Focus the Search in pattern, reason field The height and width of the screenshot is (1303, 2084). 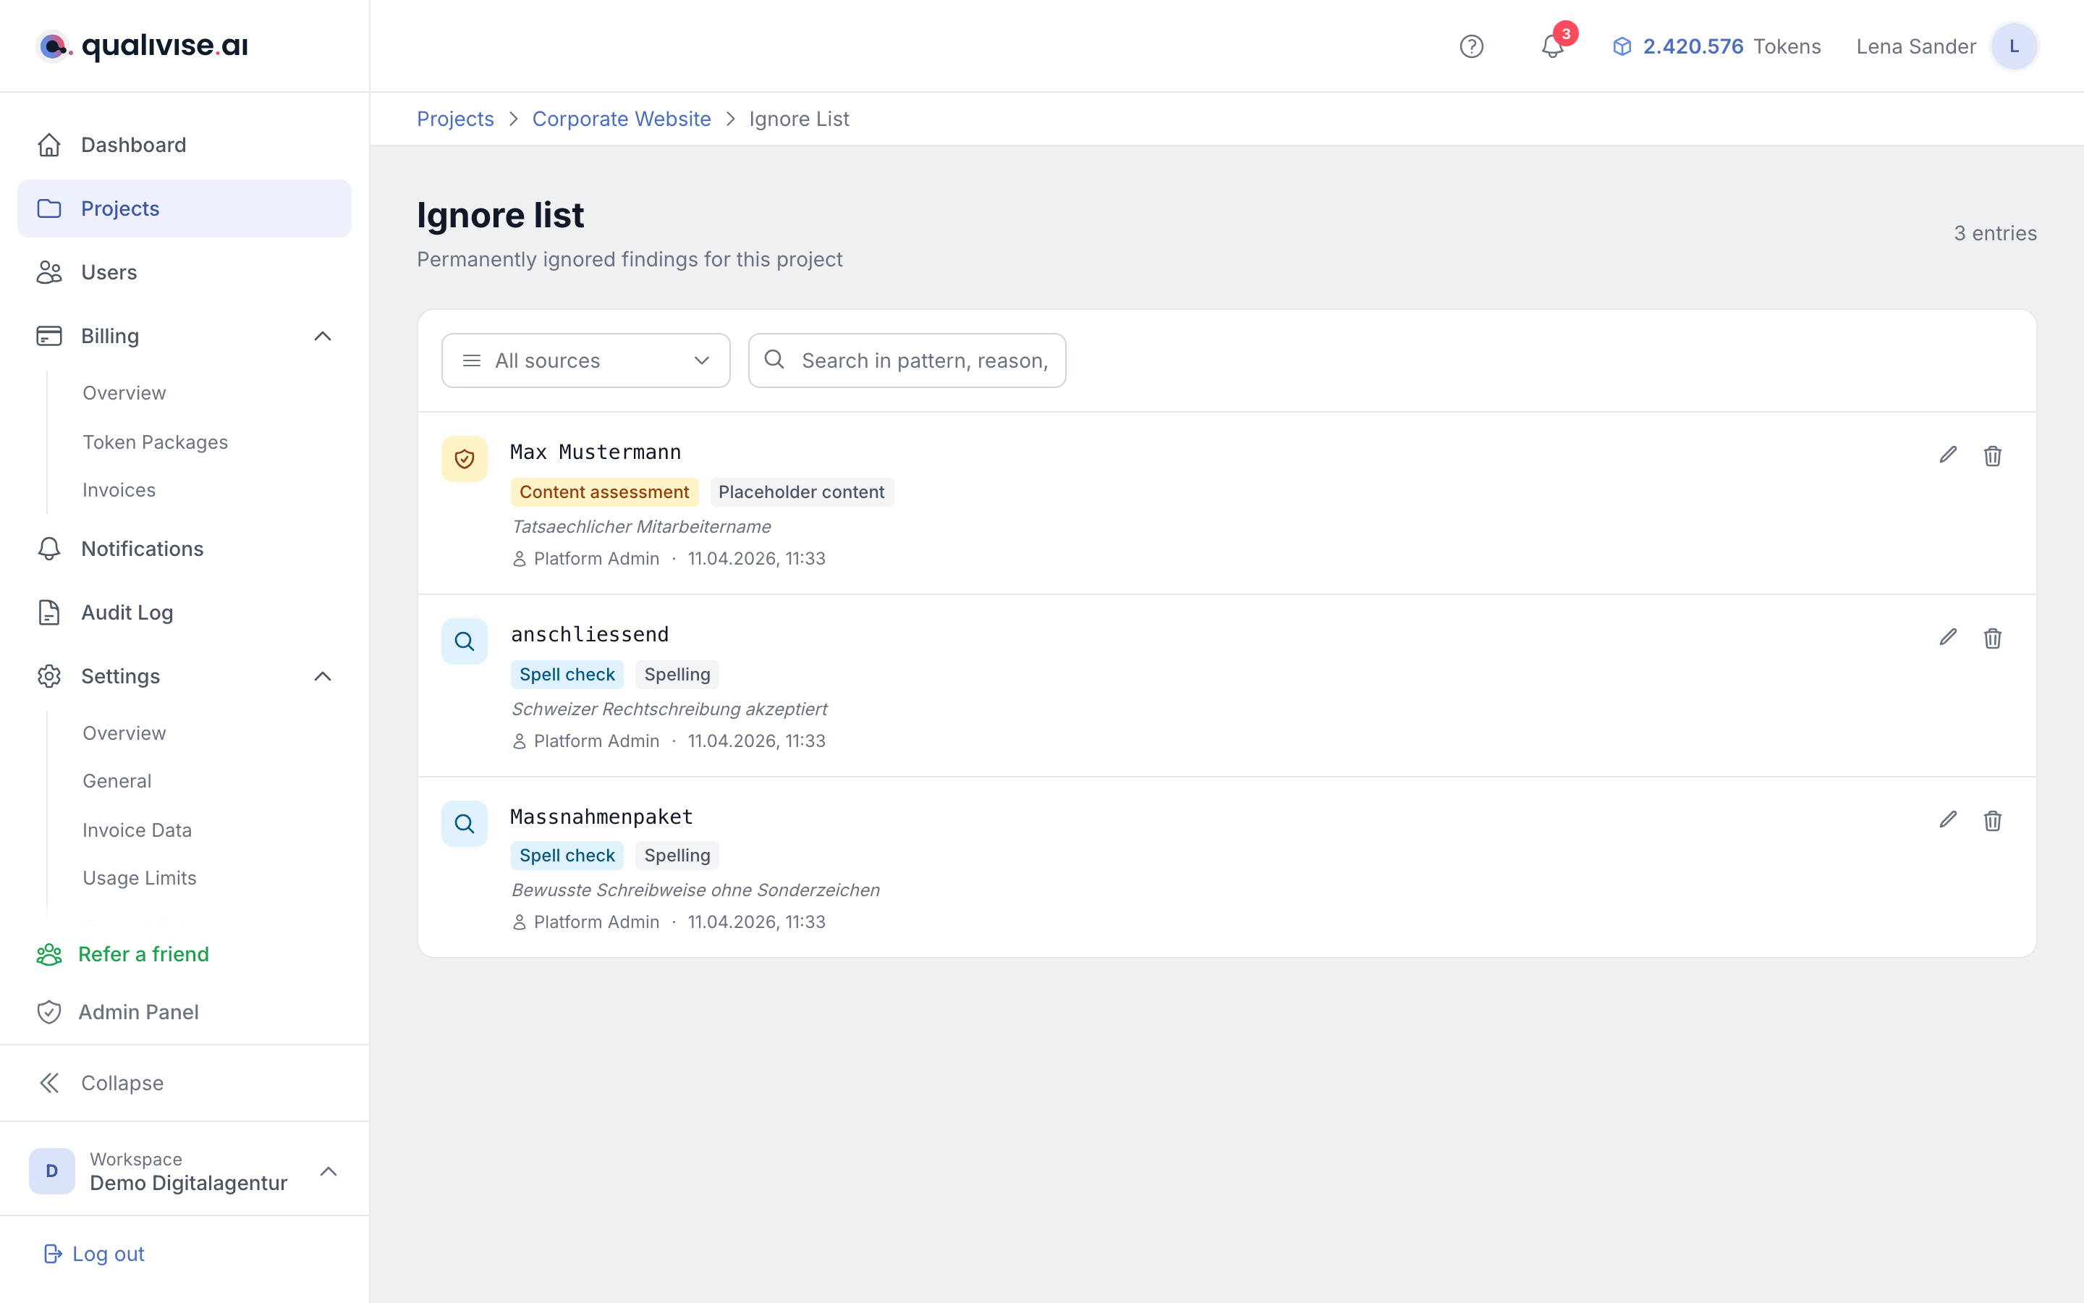click(907, 360)
